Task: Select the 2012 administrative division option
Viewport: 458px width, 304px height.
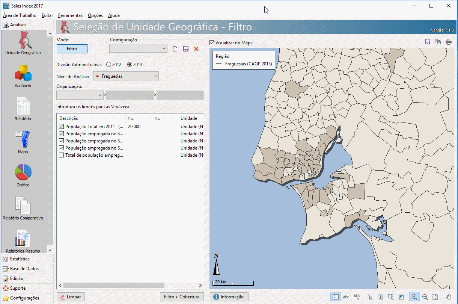Action: point(109,64)
